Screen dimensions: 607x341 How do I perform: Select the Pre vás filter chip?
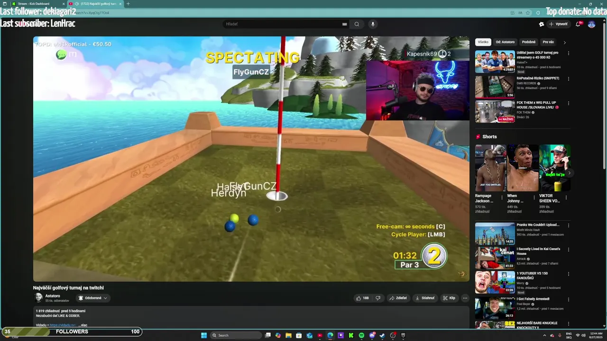pyautogui.click(x=548, y=42)
